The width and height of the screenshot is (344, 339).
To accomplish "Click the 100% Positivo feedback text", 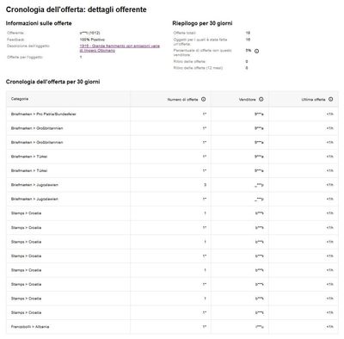I will click(x=92, y=40).
